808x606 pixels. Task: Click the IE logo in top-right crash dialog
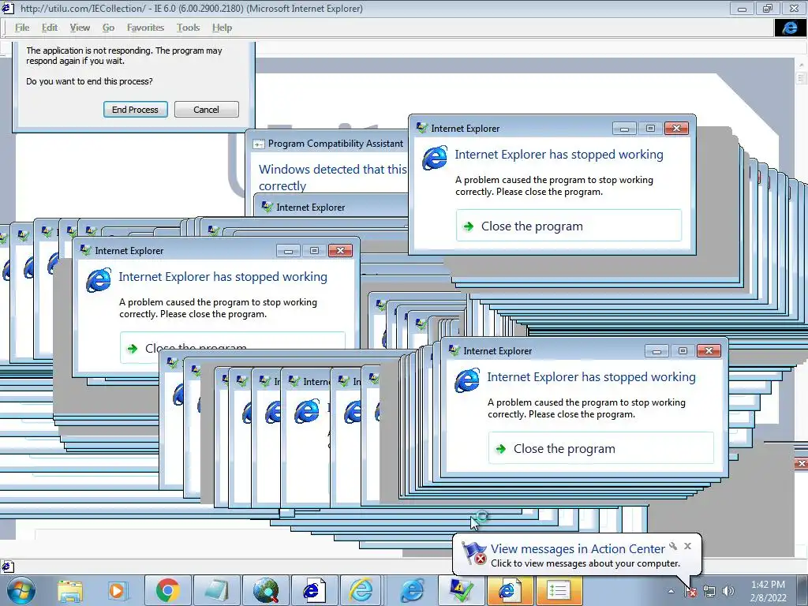(x=435, y=158)
